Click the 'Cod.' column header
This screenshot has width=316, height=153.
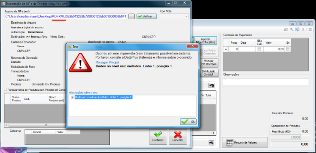coord(35,99)
